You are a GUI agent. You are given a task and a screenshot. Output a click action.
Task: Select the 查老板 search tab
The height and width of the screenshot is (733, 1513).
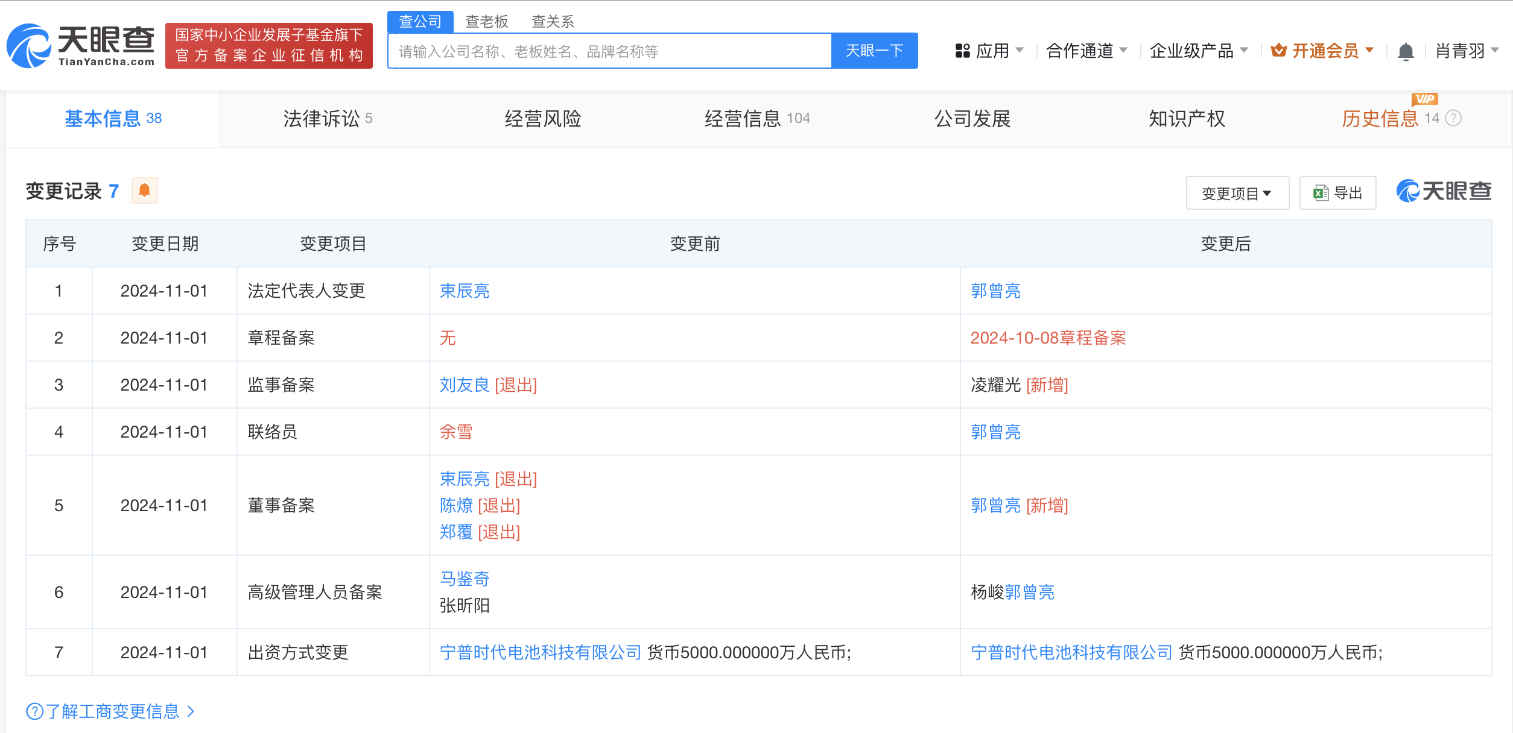[x=486, y=22]
